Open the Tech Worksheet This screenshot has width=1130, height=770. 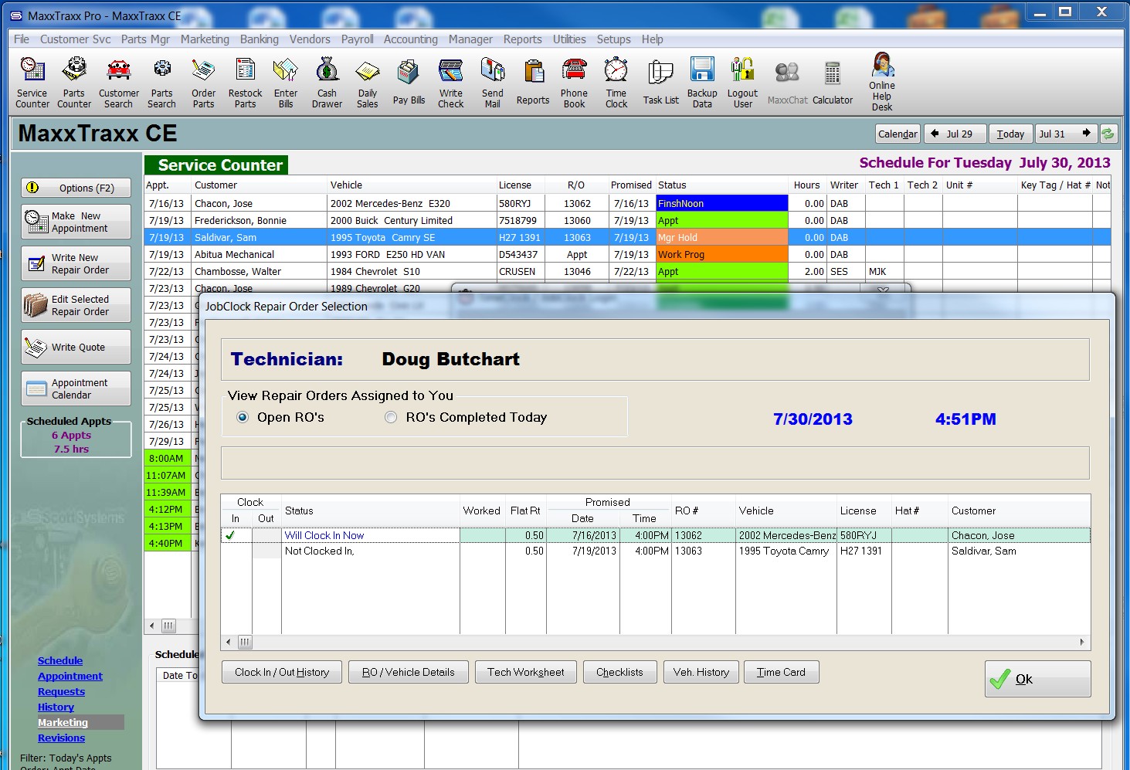point(526,672)
